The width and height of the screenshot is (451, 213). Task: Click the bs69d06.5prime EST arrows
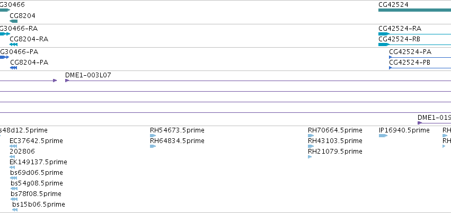(x=14, y=178)
